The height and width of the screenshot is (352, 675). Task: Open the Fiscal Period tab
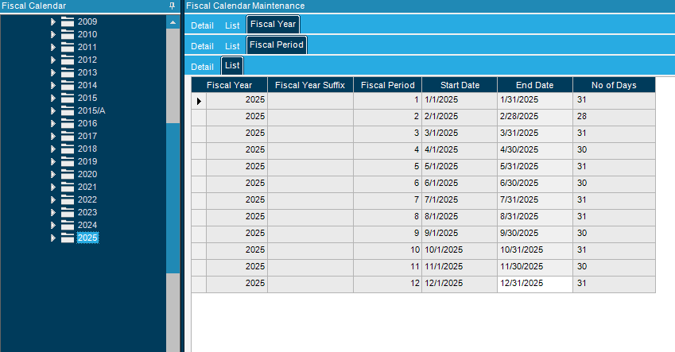coord(277,45)
